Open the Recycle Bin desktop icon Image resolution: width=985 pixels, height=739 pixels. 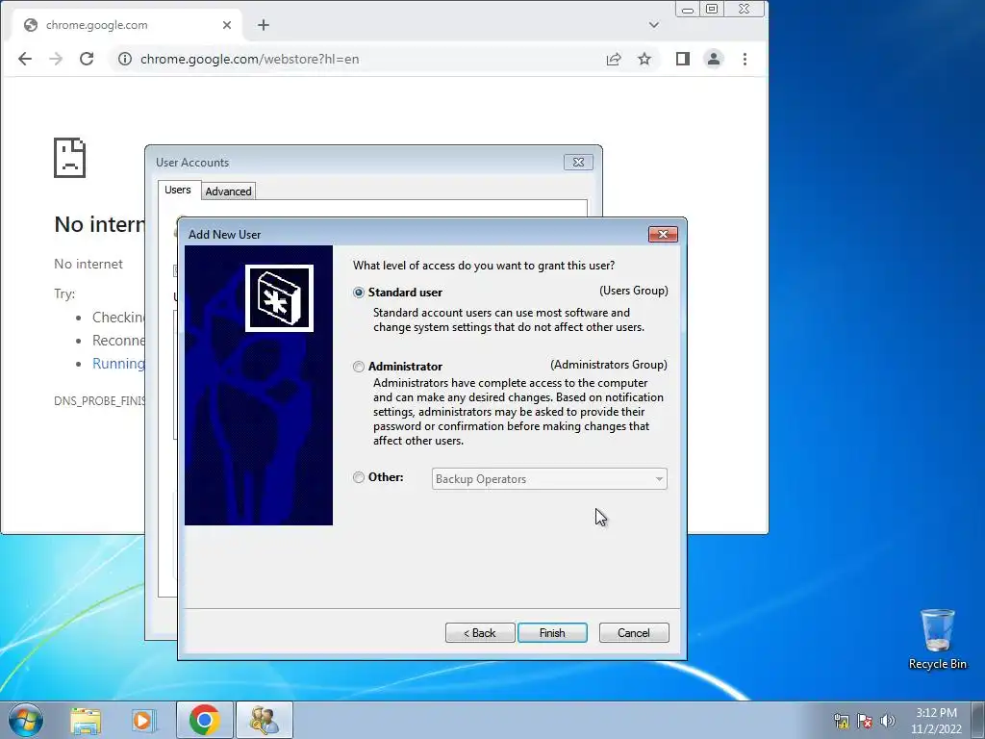[937, 640]
